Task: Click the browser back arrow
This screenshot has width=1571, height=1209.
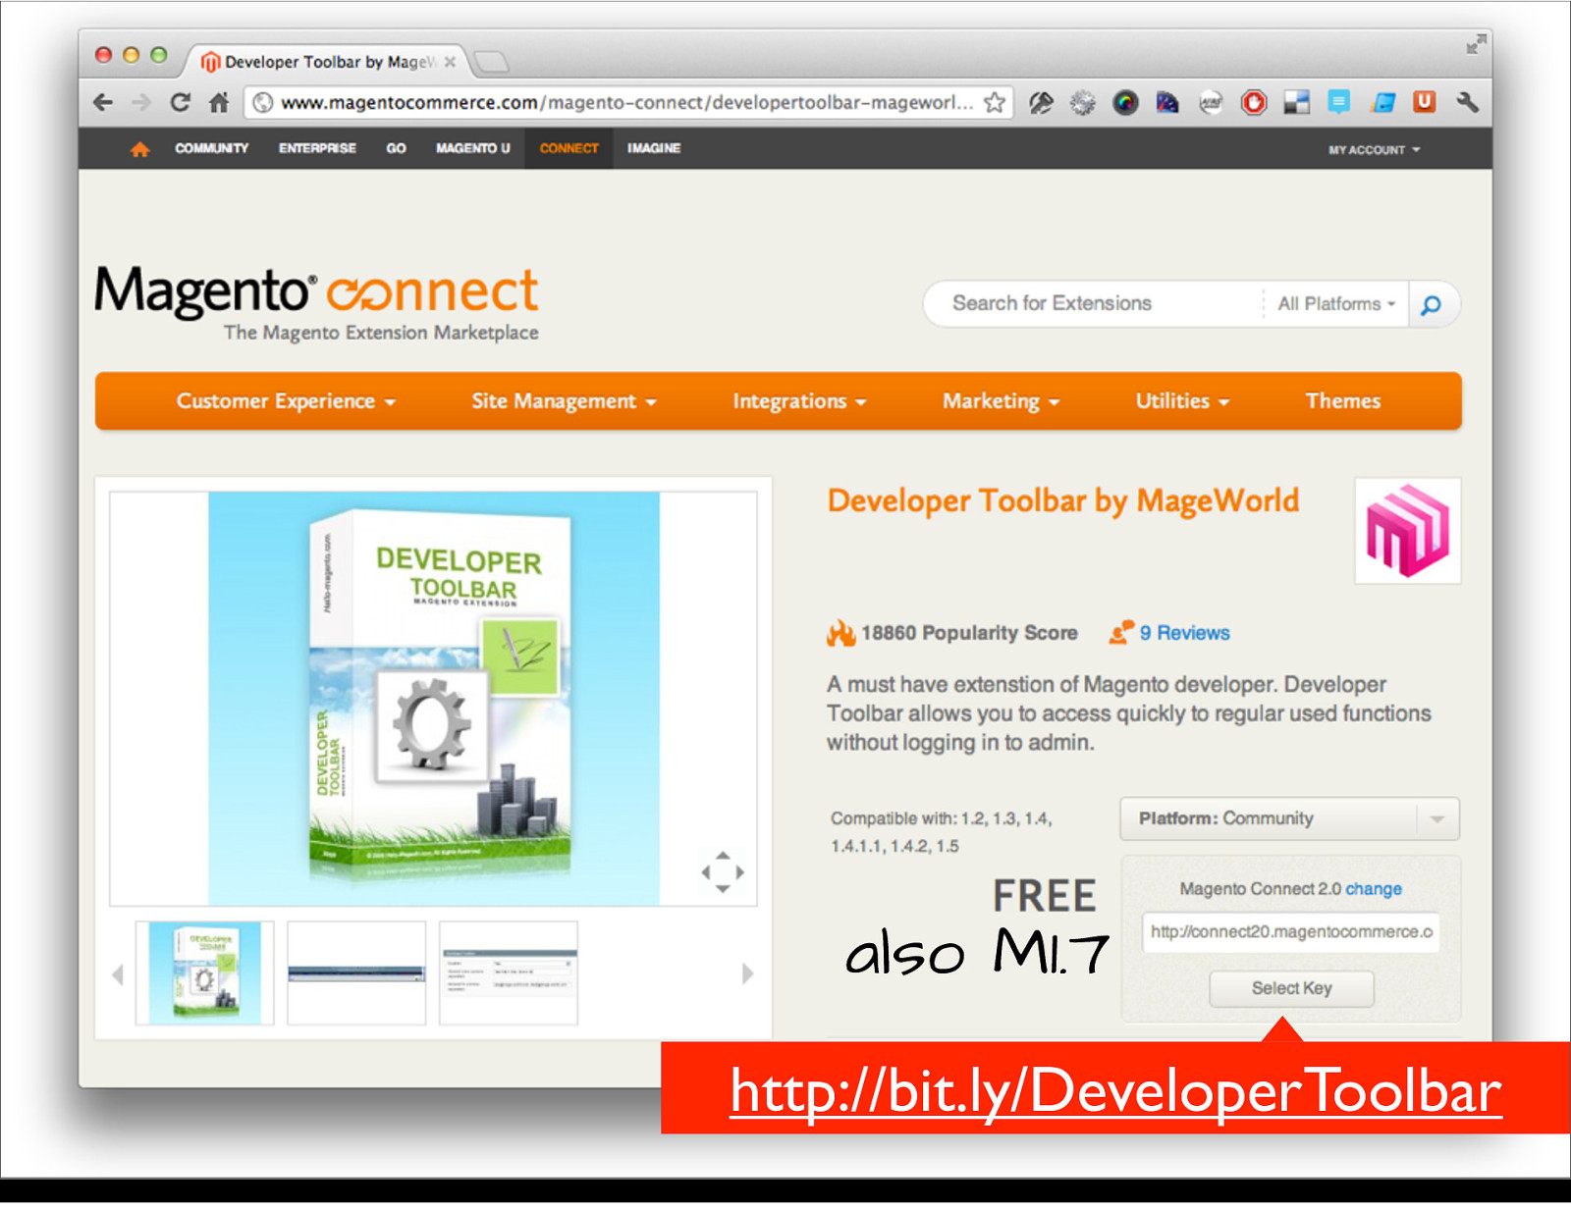Action: coord(103,102)
